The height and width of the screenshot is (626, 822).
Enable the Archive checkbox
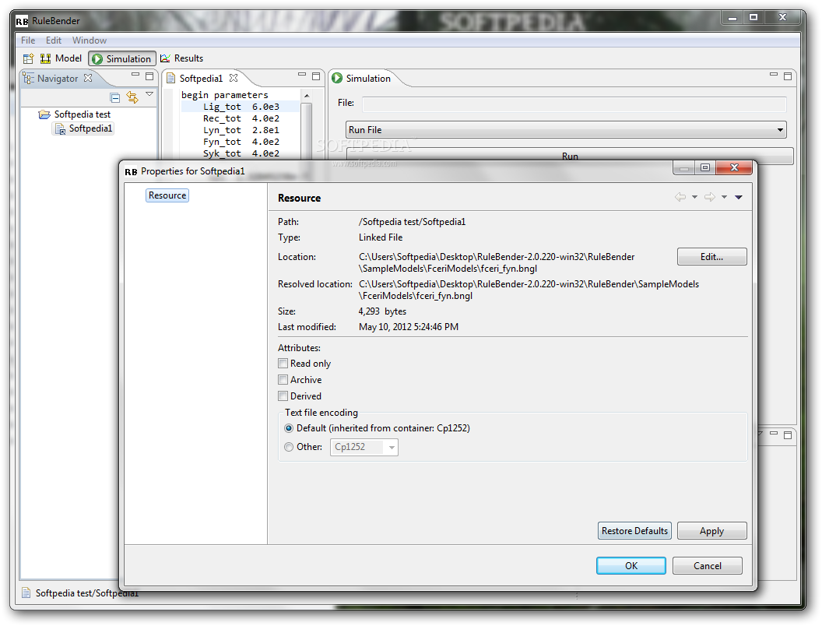tap(283, 380)
